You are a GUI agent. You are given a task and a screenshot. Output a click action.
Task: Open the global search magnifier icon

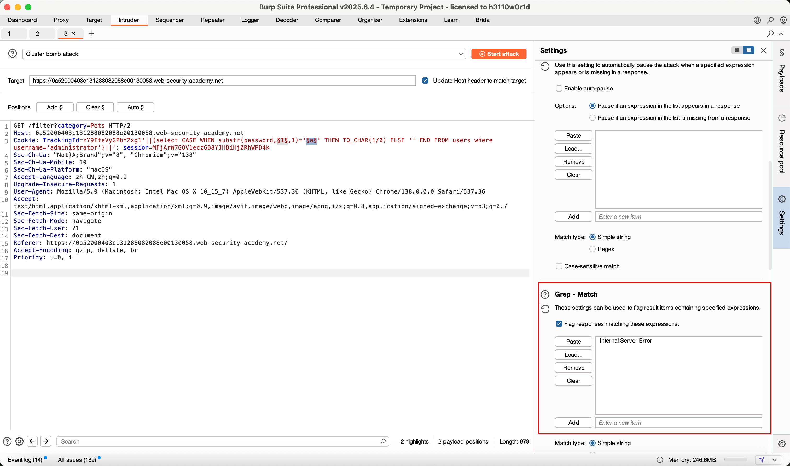pyautogui.click(x=770, y=20)
